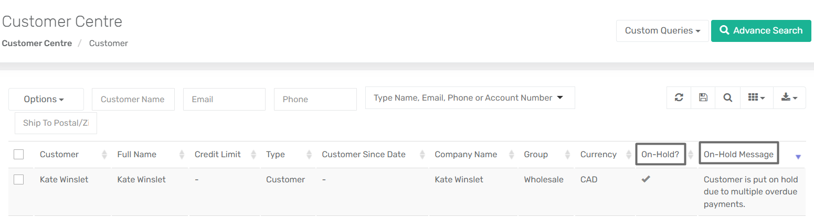Screen dimensions: 814x218
Task: Click the blue triangle at header end
Action: coord(798,157)
